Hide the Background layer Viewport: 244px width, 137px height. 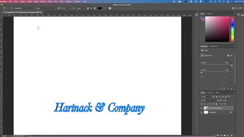point(202,112)
